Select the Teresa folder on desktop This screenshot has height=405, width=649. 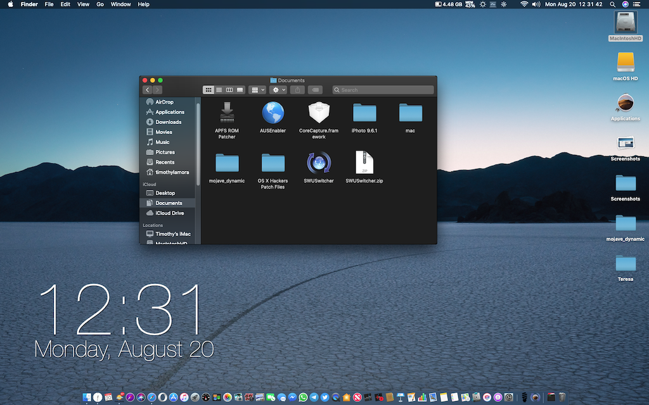point(626,268)
